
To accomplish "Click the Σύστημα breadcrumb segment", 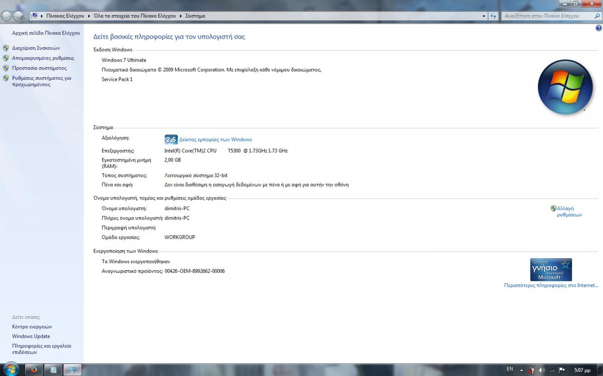I will (195, 16).
